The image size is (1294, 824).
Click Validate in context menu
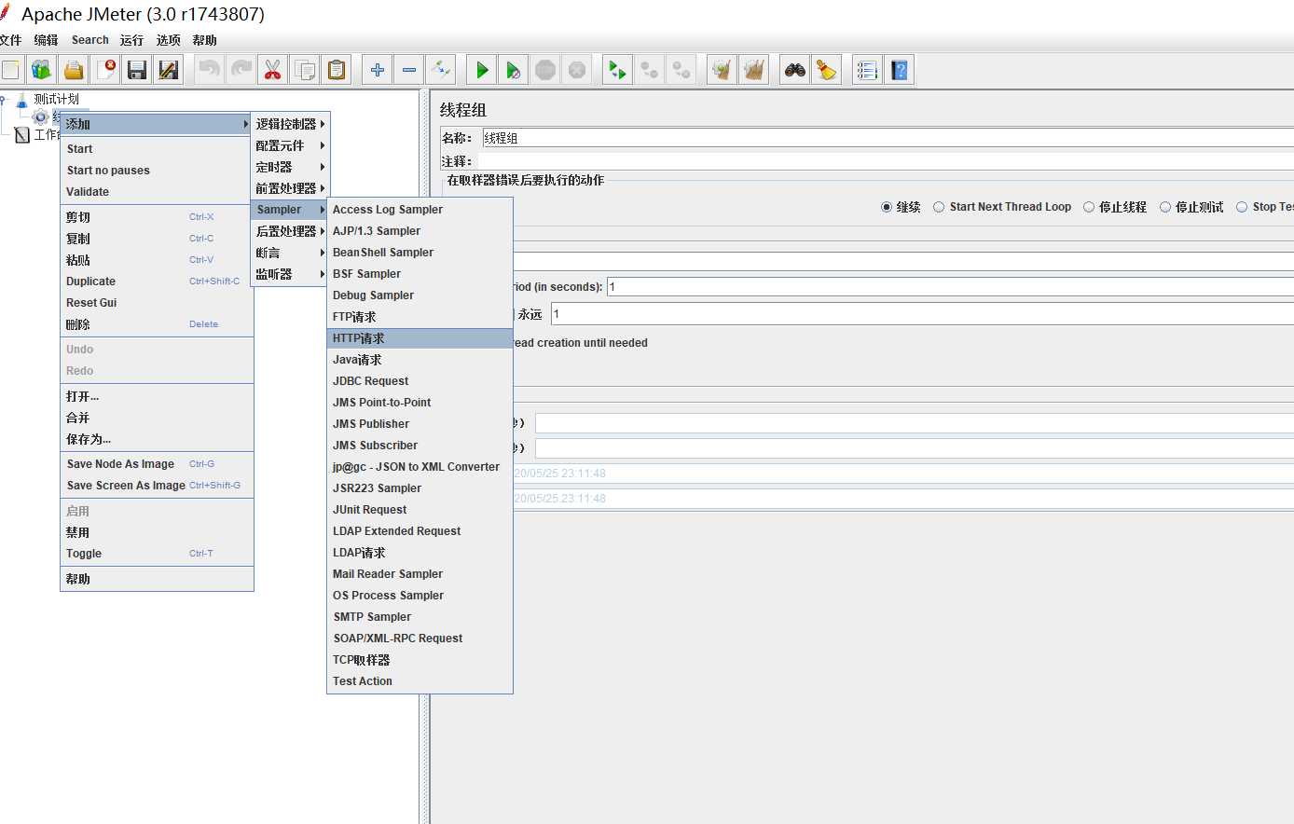157,192
